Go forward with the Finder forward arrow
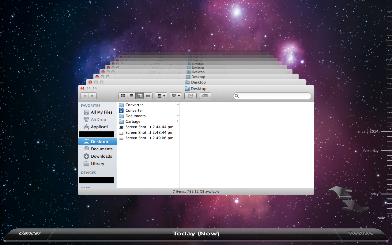Viewport: 392px width, 245px height. 92,96
